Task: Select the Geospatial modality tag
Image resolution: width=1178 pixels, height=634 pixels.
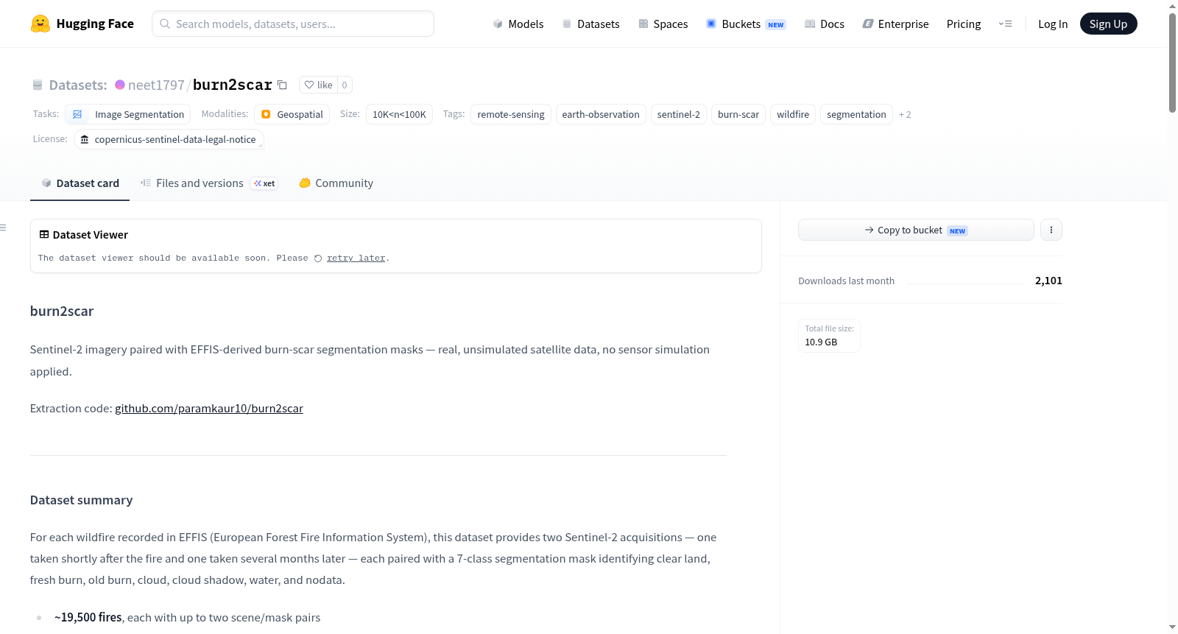Action: [293, 114]
